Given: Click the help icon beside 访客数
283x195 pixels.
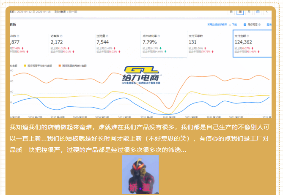Looking at the screenshot, I should pos(61,36).
